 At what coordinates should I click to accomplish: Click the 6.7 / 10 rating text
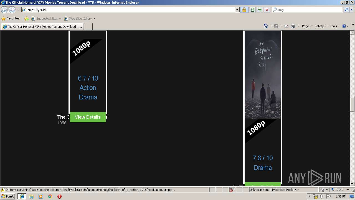pyautogui.click(x=88, y=78)
